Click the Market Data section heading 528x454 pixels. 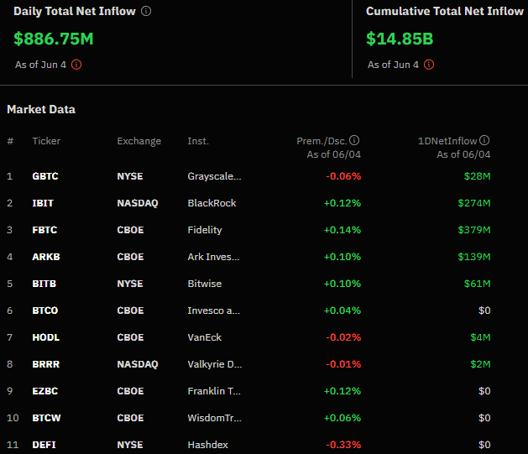click(x=41, y=109)
